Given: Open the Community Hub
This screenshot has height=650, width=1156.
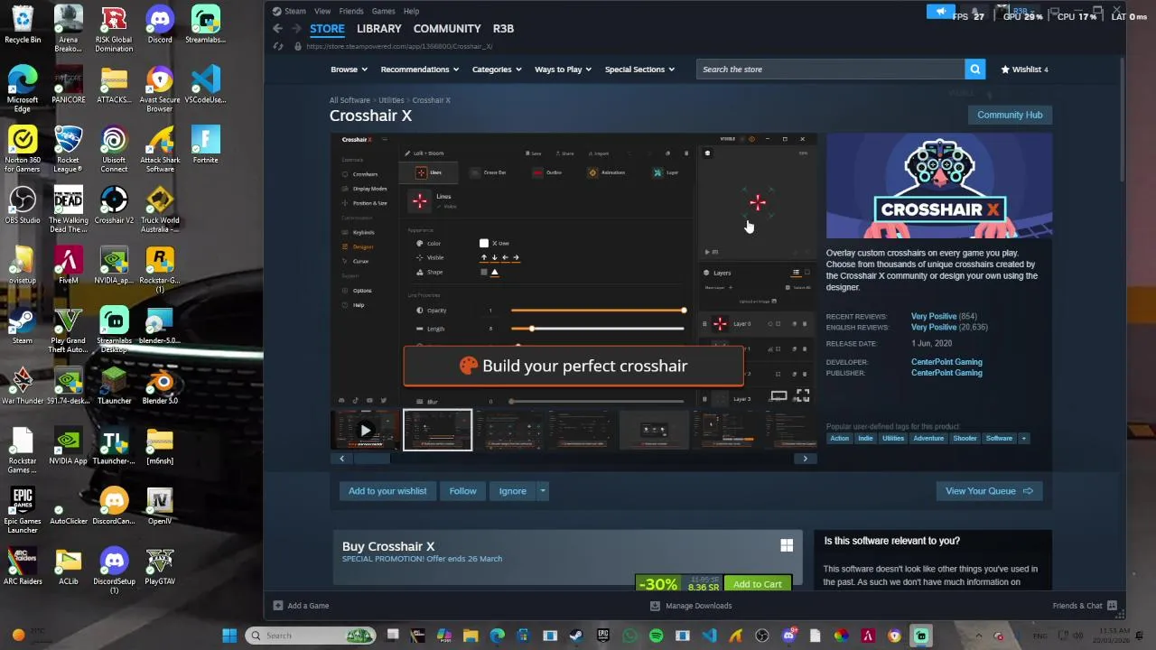Looking at the screenshot, I should [x=1010, y=115].
